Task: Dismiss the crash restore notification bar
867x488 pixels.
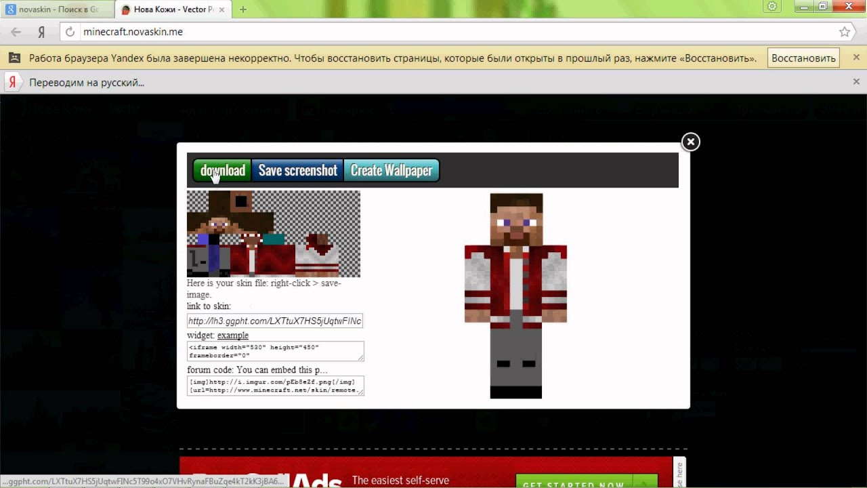Action: click(x=856, y=58)
